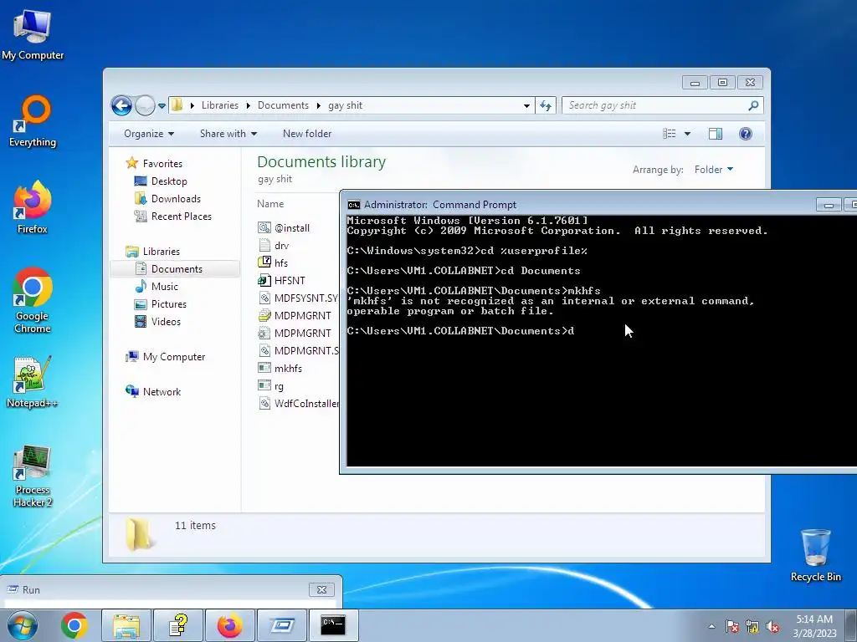Screen dimensions: 857x642
Task: Close the Run dialog
Action: tap(321, 589)
